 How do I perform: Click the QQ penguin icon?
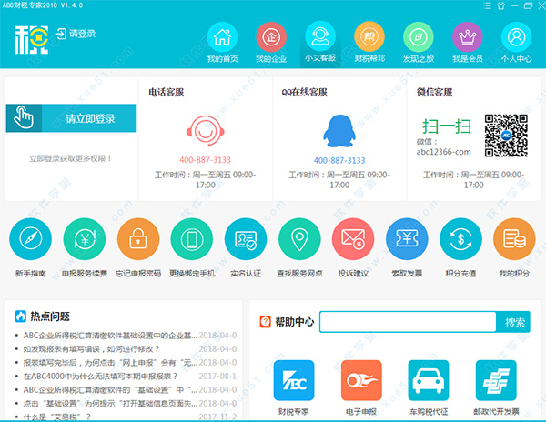tap(339, 131)
